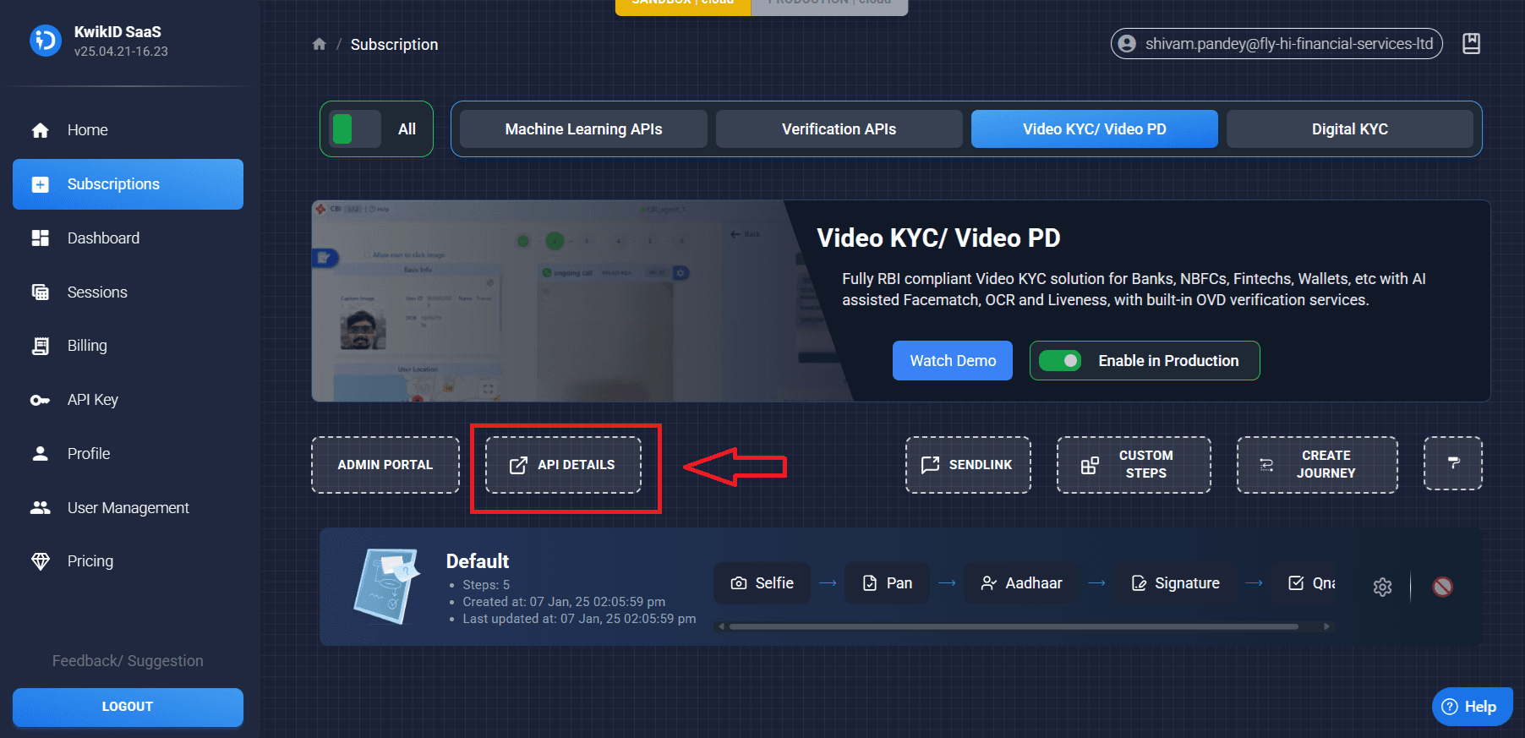Open CUSTOM STEPS
Viewport: 1525px width, 738px height.
(1134, 465)
